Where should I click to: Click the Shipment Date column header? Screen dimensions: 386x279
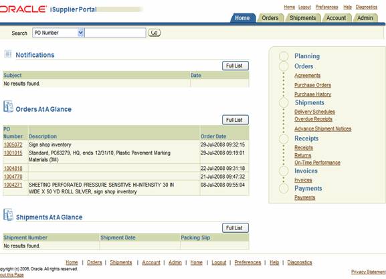pos(118,238)
